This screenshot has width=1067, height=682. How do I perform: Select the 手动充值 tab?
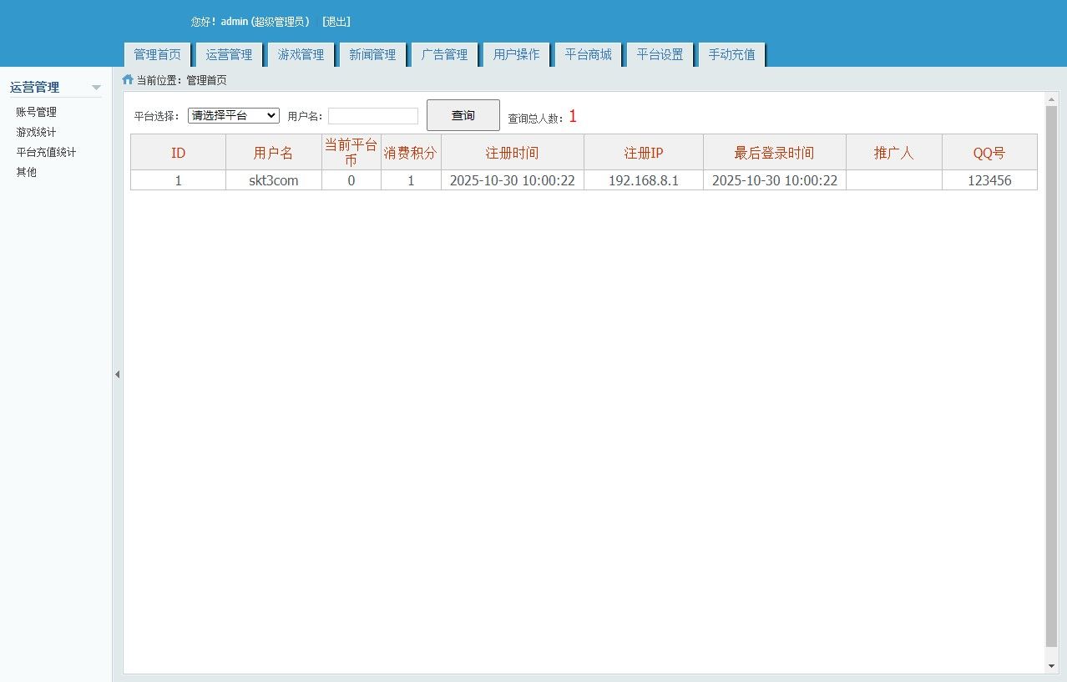[731, 53]
